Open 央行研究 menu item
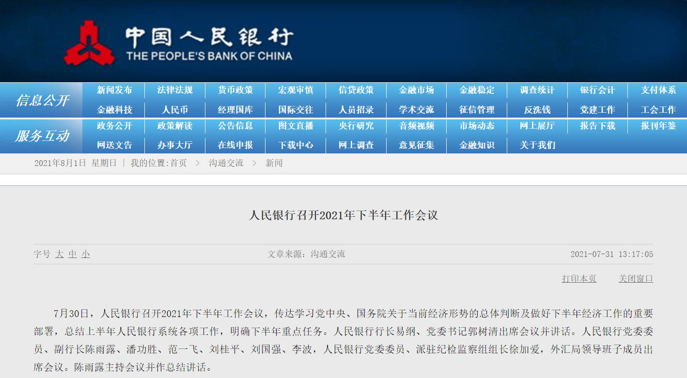The width and height of the screenshot is (687, 378). point(356,126)
